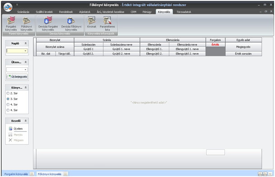
Task: Click the Megjegyzés column header
Action: [x=243, y=47]
